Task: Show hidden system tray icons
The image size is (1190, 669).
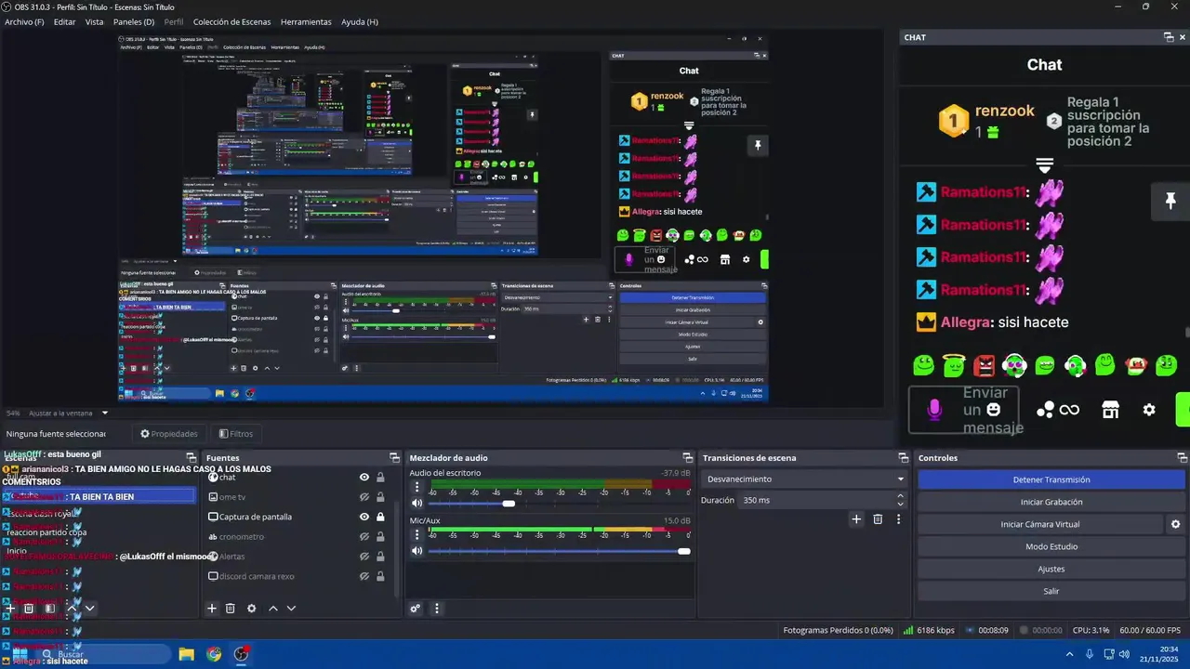Action: [1069, 654]
